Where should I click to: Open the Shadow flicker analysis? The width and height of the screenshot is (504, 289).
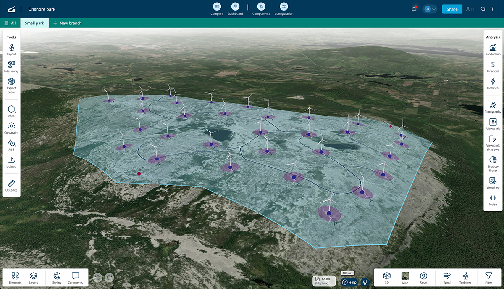pos(493,163)
